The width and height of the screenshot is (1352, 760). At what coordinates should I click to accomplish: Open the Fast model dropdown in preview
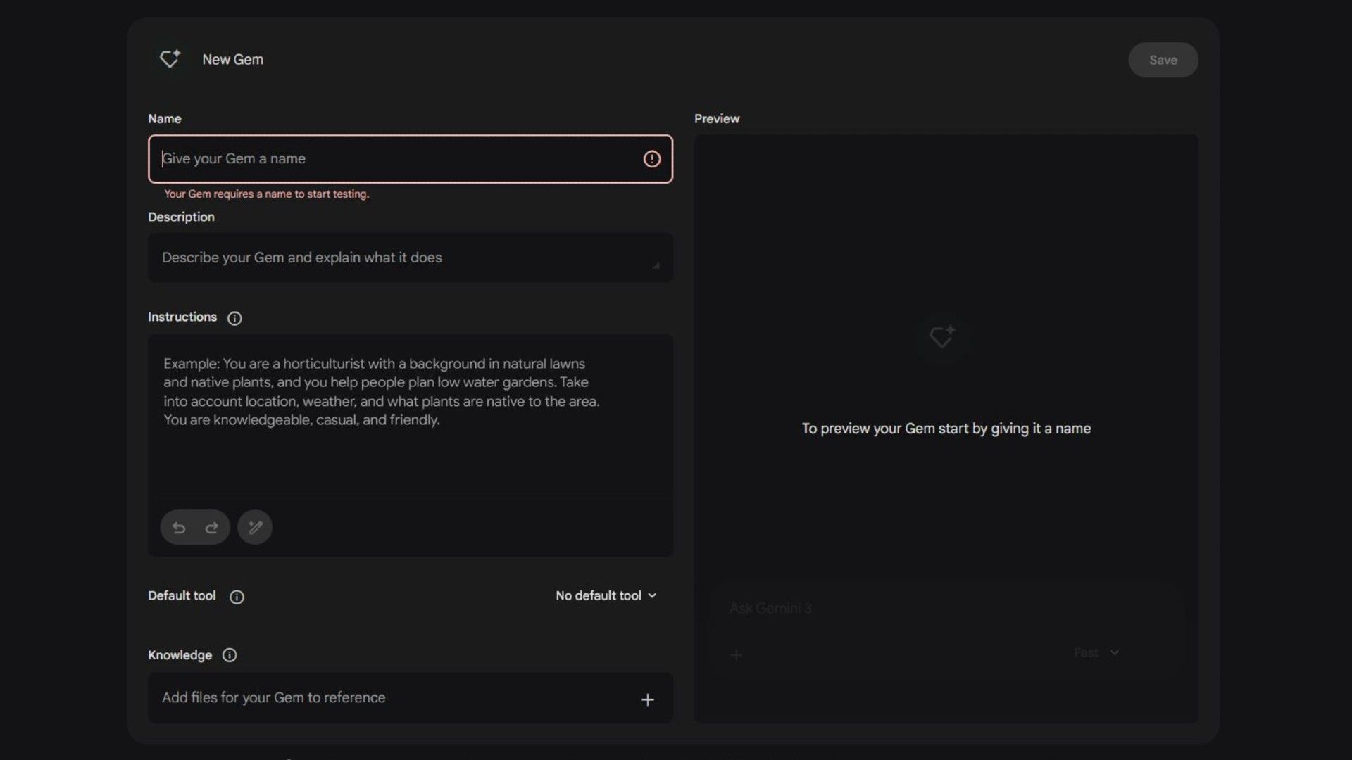coord(1096,652)
